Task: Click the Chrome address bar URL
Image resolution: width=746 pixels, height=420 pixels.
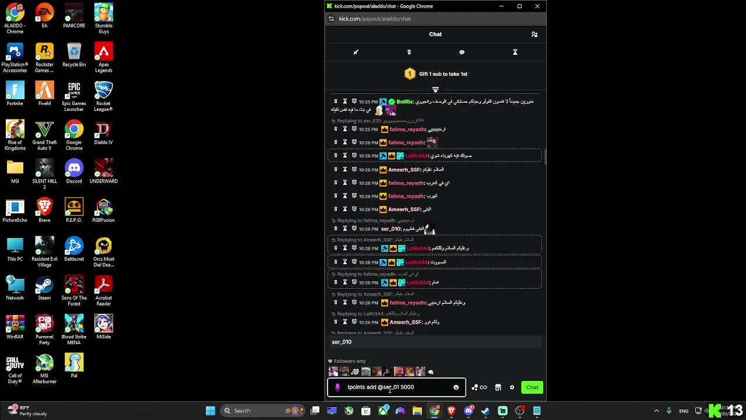Action: pos(375,19)
